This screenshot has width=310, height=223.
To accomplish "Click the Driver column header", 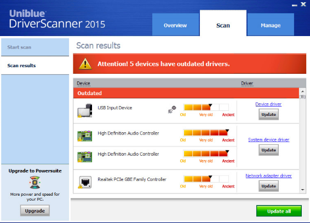I will (247, 83).
